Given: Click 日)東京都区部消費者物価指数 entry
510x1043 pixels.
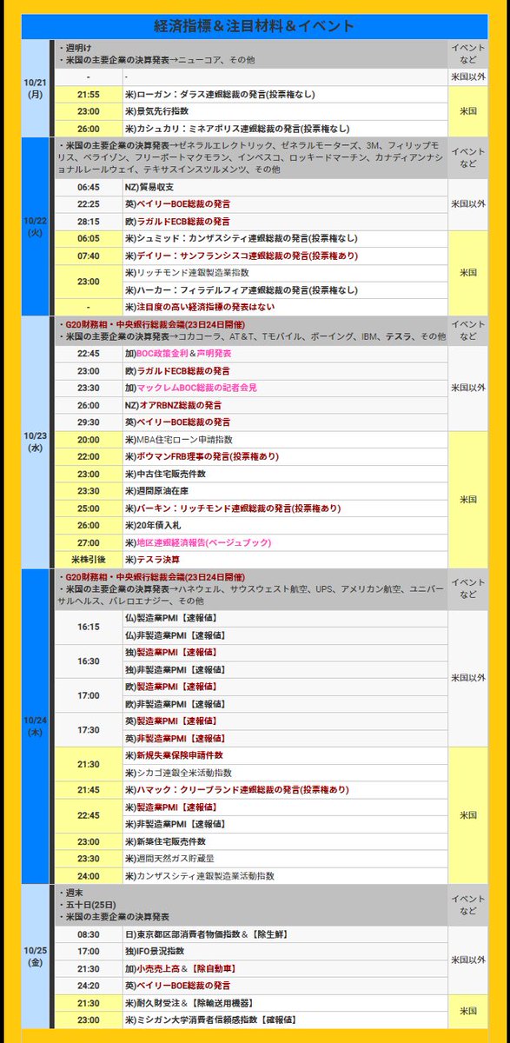Looking at the screenshot, I should [285, 933].
